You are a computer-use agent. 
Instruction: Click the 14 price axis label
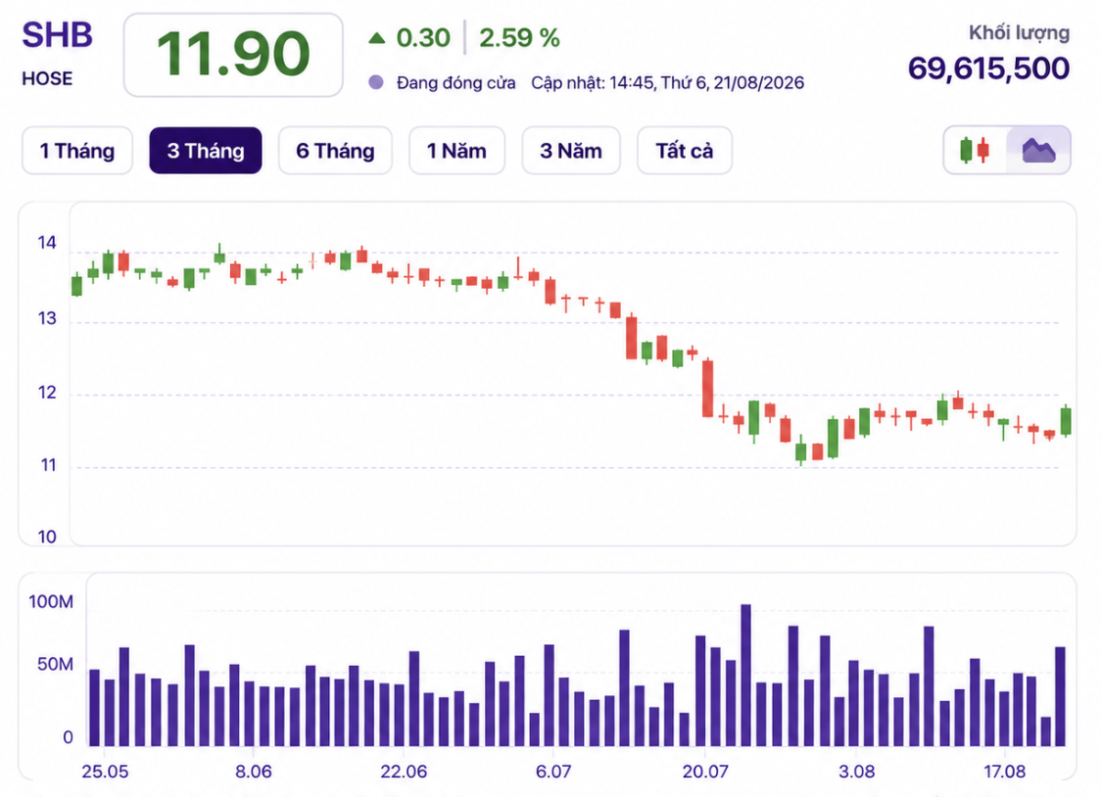tap(47, 243)
